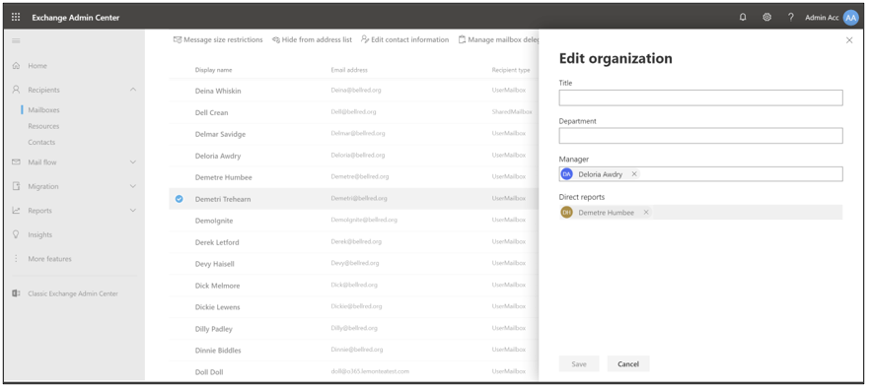Click Message size restrictions toolbar icon
Viewport: 869px width, 388px height.
pyautogui.click(x=178, y=39)
